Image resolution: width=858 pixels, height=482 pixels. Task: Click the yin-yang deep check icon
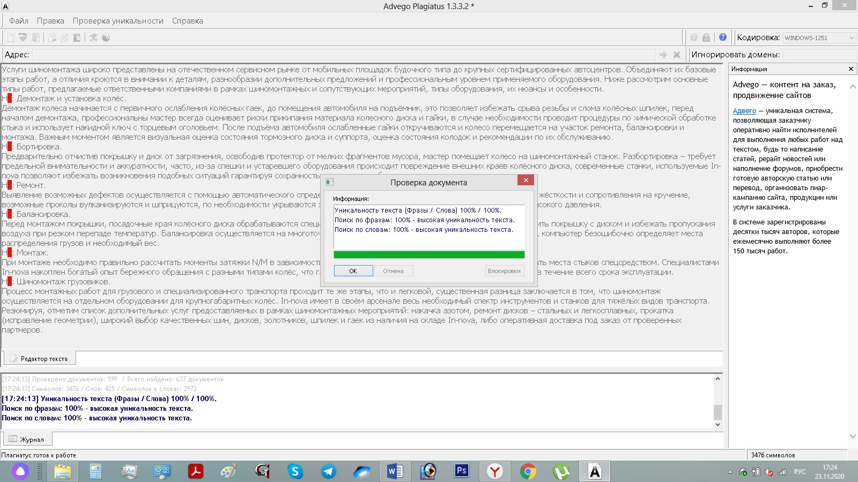click(106, 37)
